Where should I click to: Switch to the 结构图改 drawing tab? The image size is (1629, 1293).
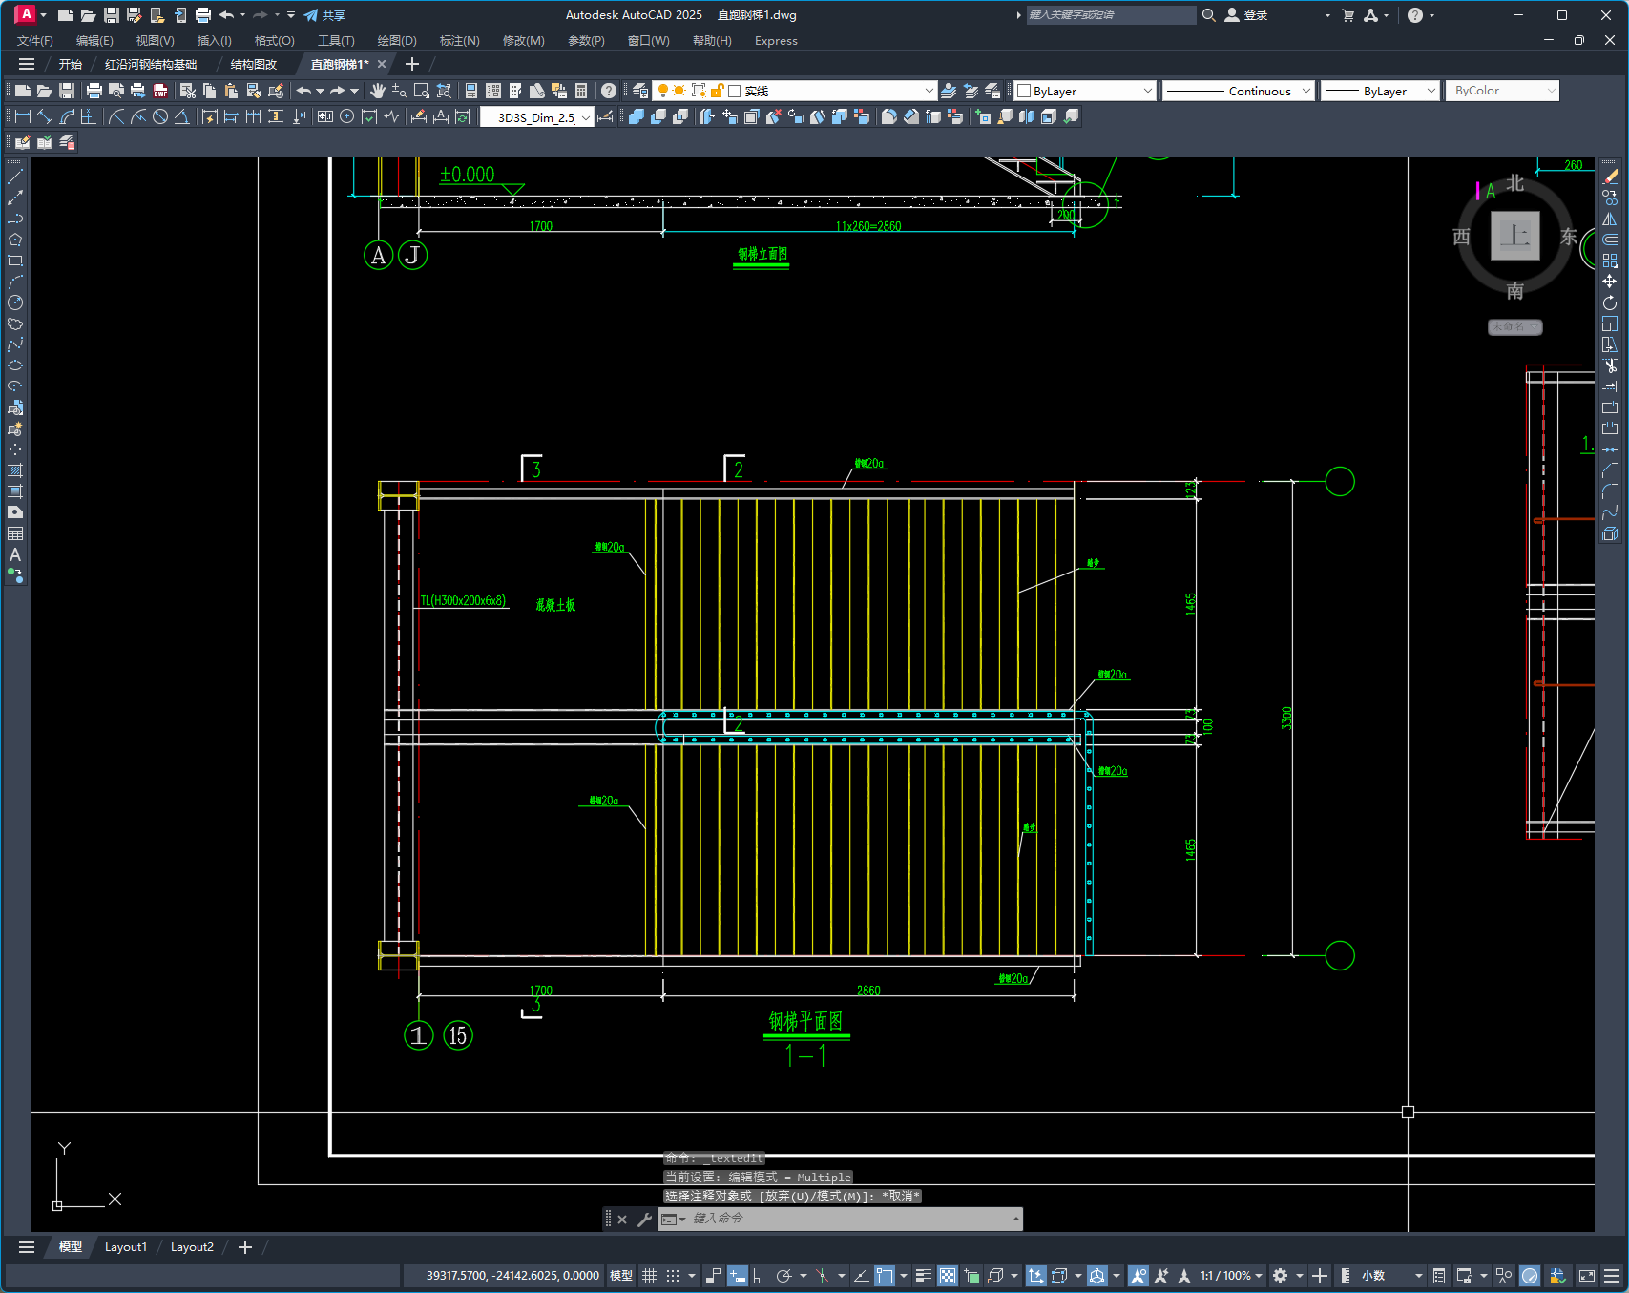(254, 64)
